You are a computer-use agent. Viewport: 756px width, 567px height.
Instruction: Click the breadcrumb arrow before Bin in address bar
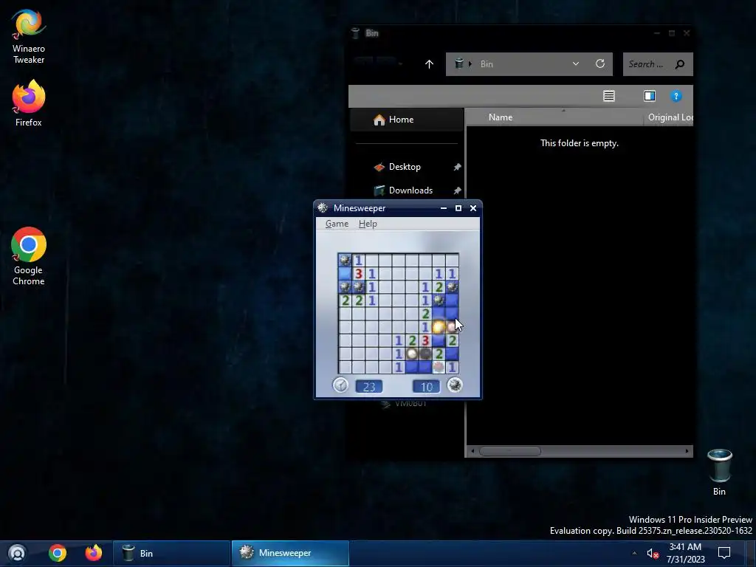tap(470, 64)
